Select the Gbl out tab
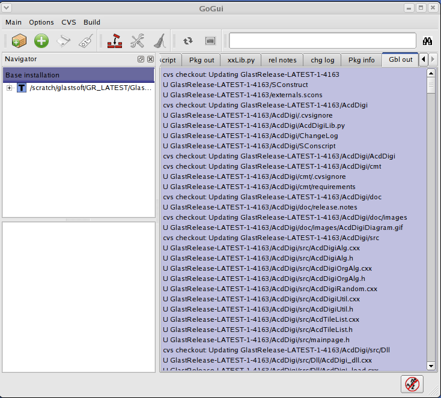The height and width of the screenshot is (398, 441). (401, 59)
